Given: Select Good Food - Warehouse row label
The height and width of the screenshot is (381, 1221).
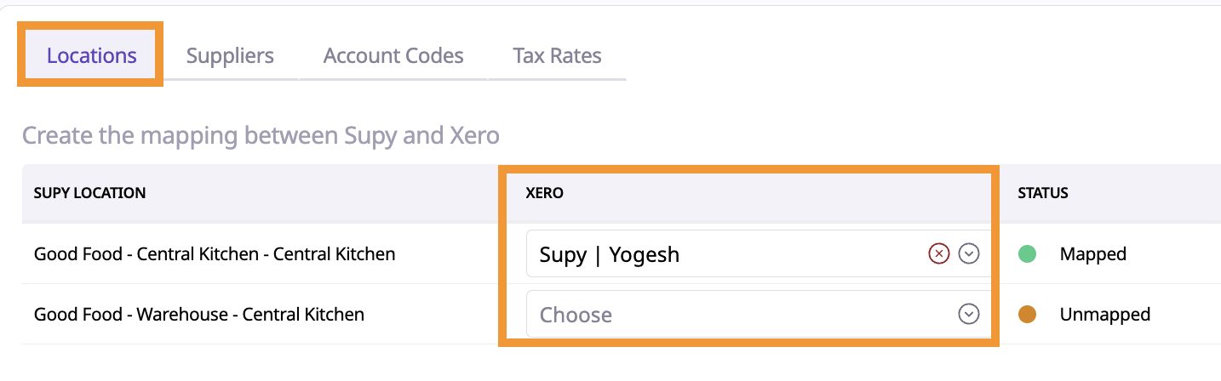Looking at the screenshot, I should click(x=199, y=315).
